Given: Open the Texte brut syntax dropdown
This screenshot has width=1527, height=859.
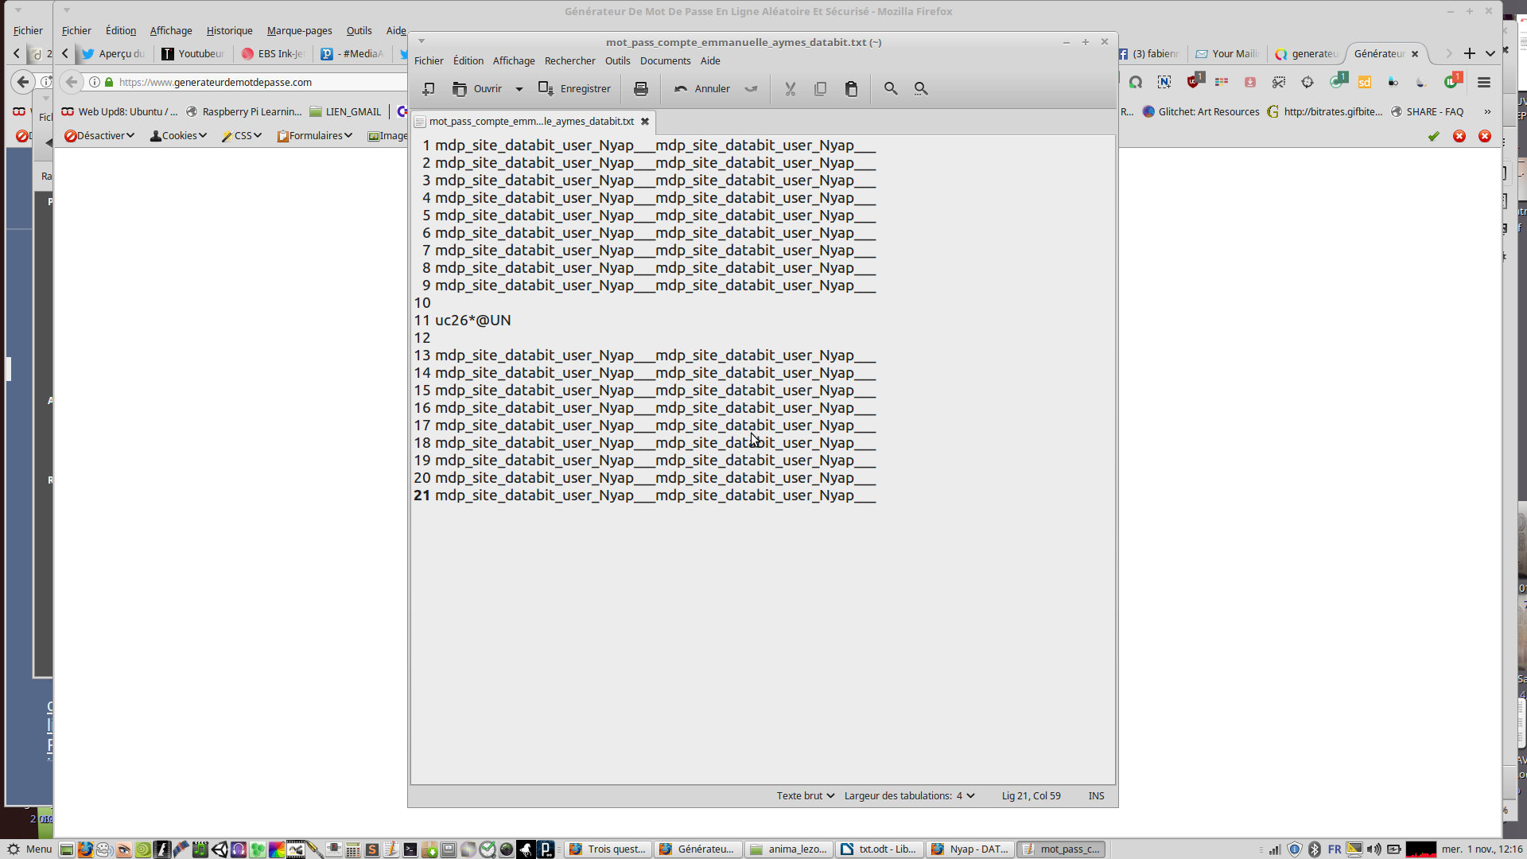Looking at the screenshot, I should coord(805,796).
